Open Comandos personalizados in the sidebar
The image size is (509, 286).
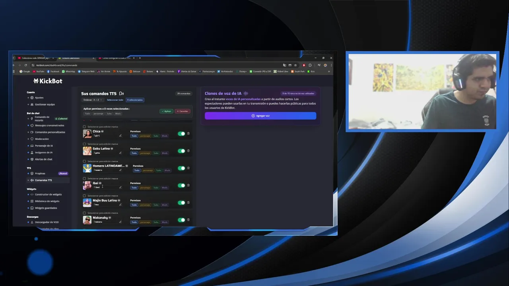click(50, 132)
